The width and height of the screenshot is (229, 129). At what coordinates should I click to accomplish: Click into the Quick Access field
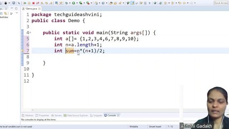point(221,3)
